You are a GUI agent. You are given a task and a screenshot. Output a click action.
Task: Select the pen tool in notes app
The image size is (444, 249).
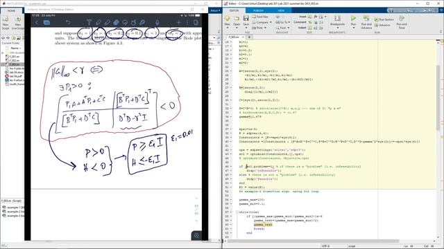(98, 22)
